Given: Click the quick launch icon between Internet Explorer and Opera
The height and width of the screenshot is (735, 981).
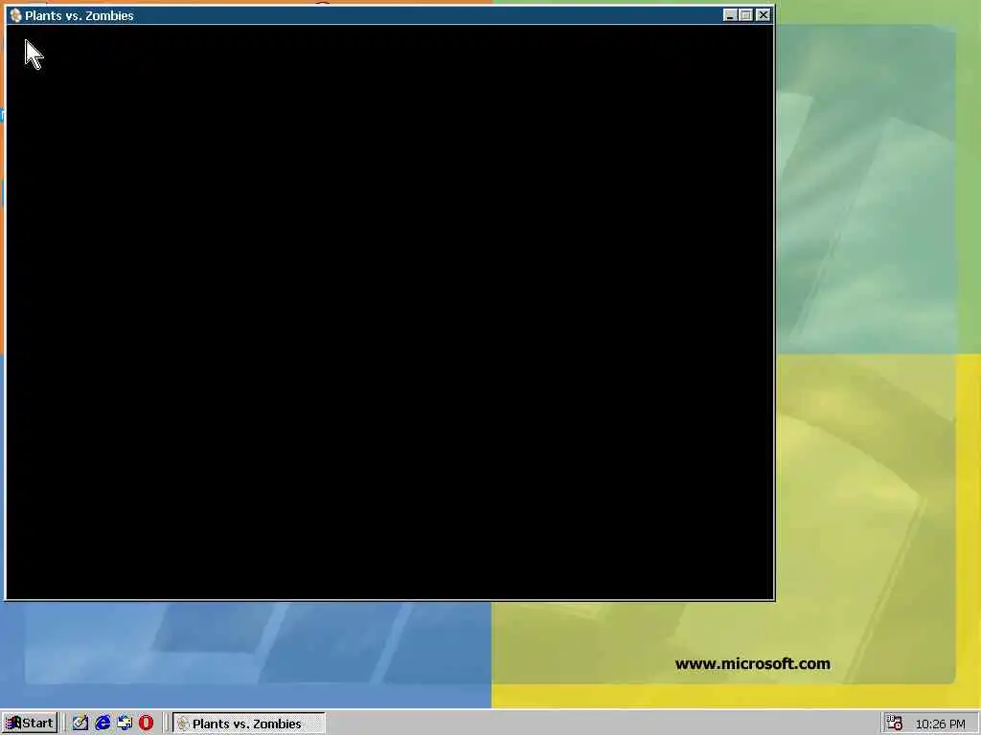Looking at the screenshot, I should [x=125, y=724].
